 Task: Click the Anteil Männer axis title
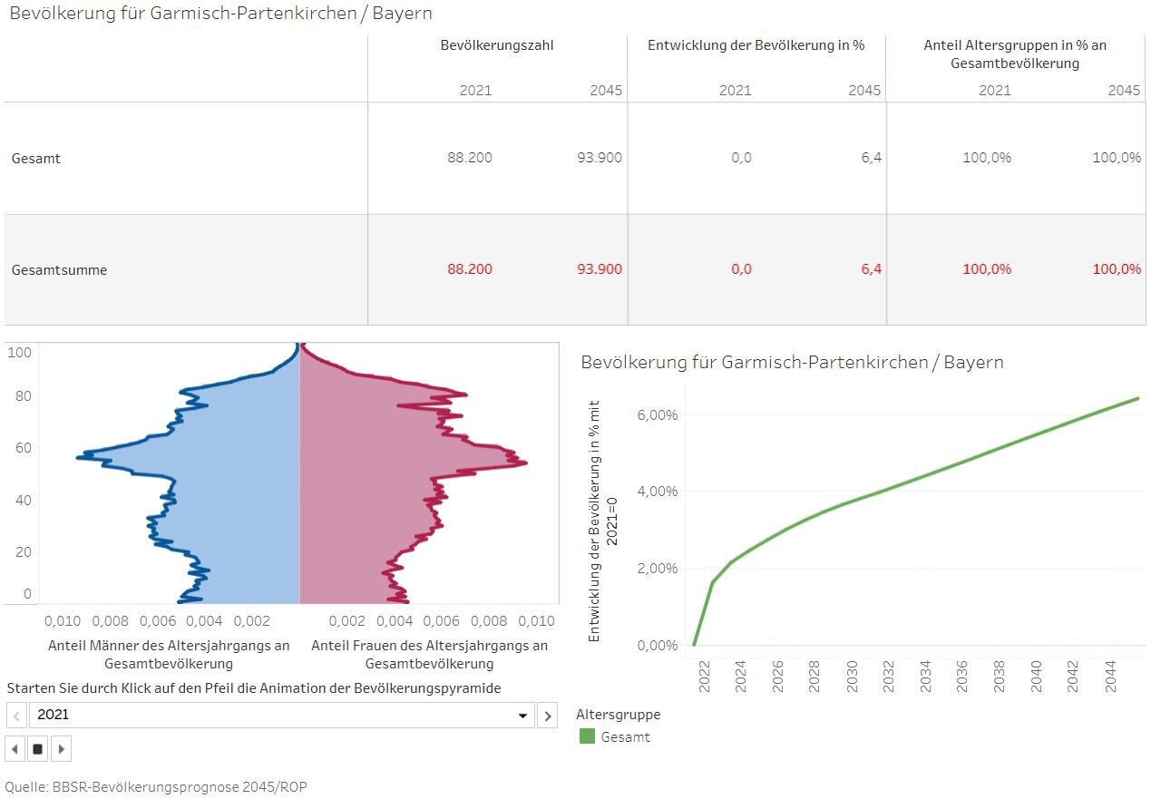click(169, 655)
